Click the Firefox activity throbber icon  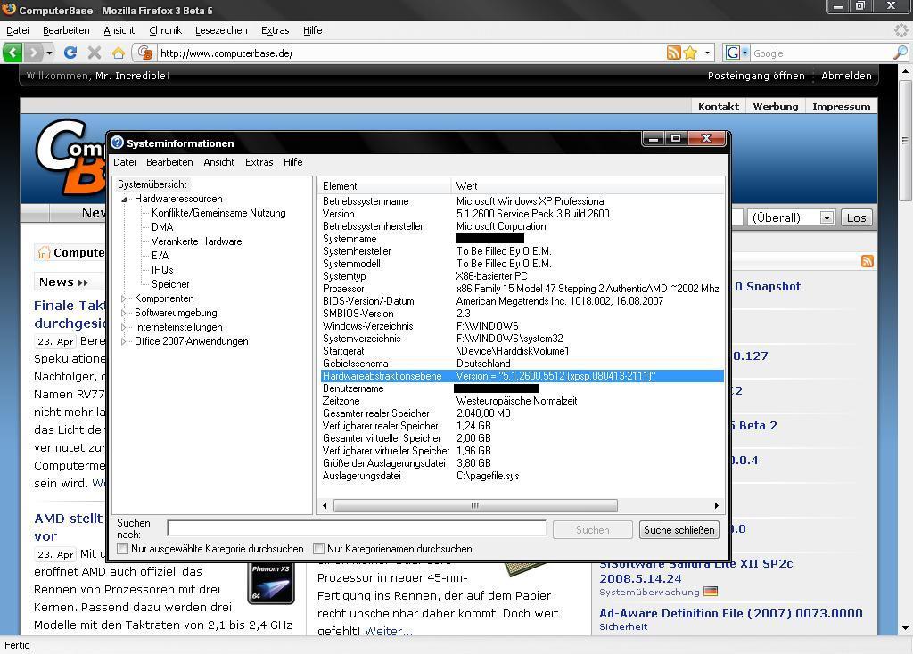(901, 30)
